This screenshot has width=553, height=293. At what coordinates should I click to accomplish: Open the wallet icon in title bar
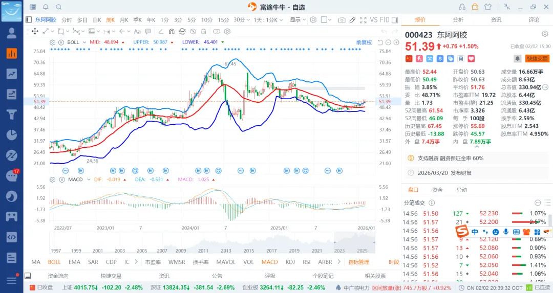[475, 7]
